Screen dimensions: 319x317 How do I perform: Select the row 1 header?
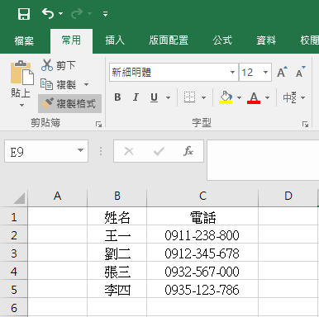(14, 217)
